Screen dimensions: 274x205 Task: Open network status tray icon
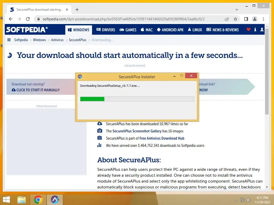(242, 200)
